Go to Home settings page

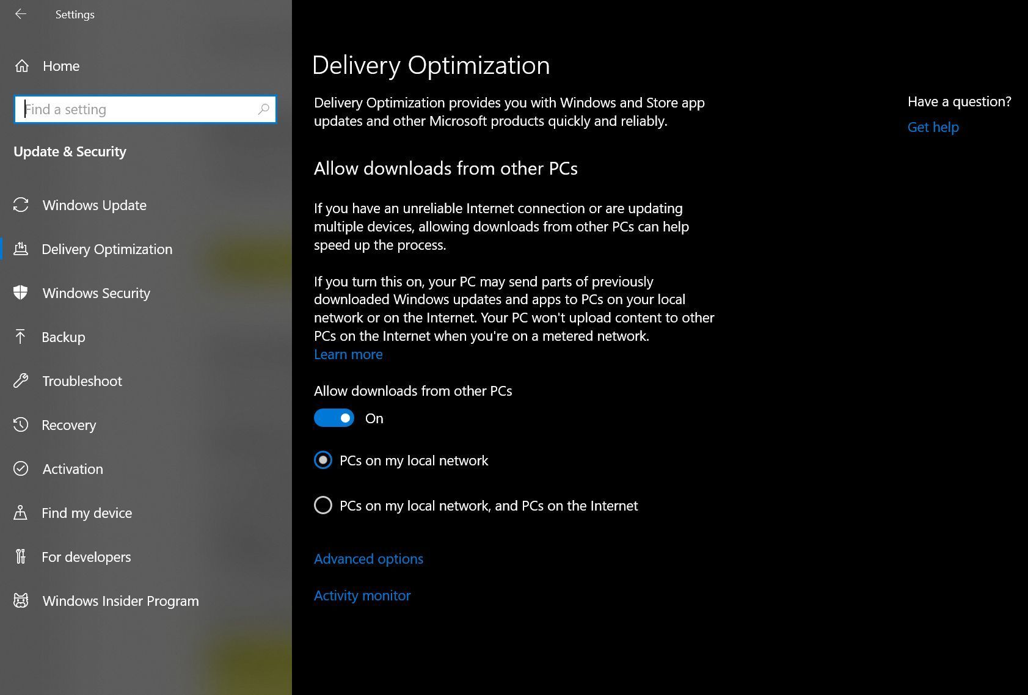tap(61, 66)
